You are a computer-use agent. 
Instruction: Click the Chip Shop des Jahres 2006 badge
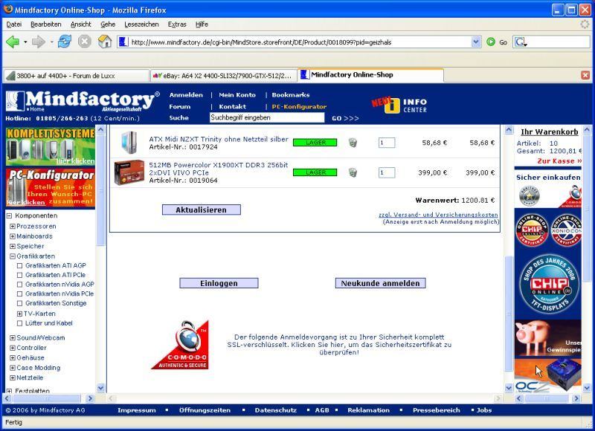pyautogui.click(x=549, y=285)
